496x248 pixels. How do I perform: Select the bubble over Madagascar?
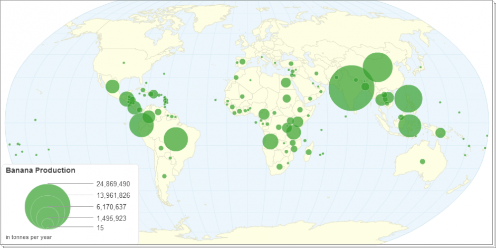[x=309, y=152]
